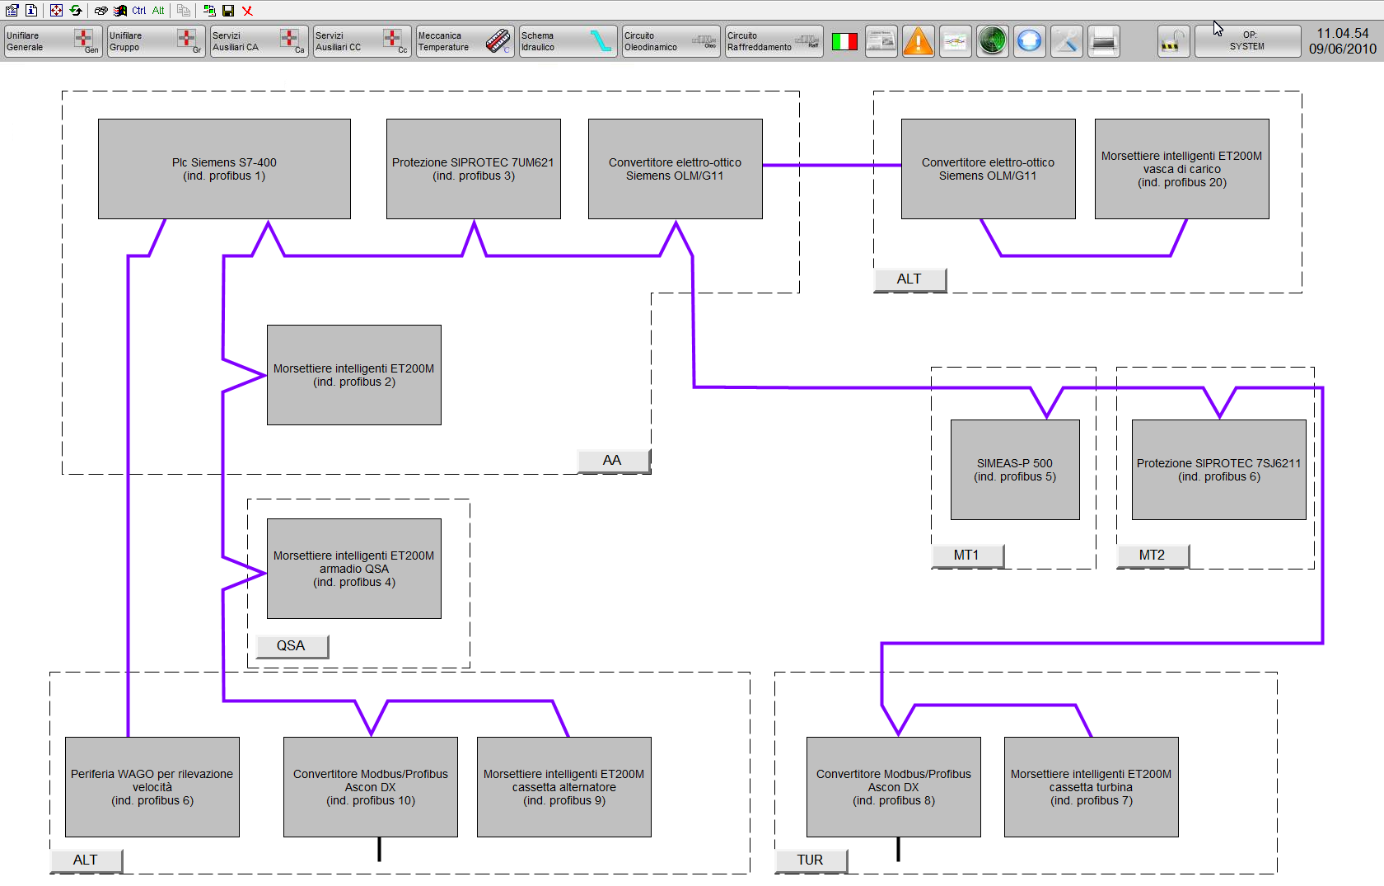Screen dimensions: 1384x886
Task: Open the wrench and screwdriver tools icon
Action: point(1067,41)
